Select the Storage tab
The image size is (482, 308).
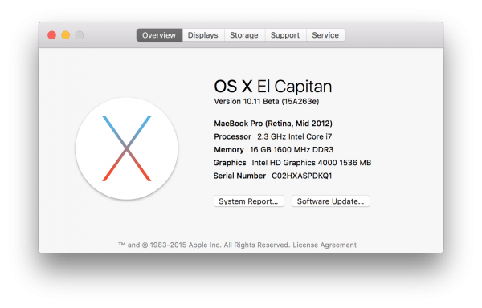[244, 35]
